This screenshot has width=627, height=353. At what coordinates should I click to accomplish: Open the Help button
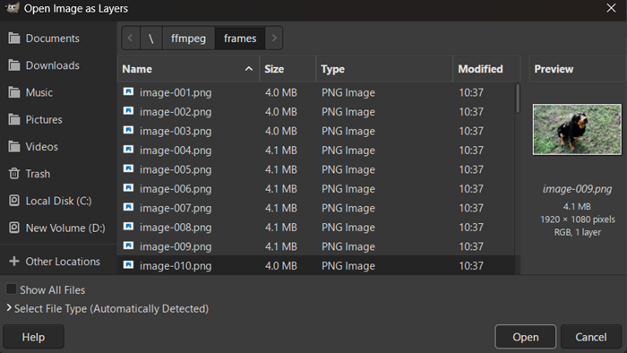tap(34, 337)
